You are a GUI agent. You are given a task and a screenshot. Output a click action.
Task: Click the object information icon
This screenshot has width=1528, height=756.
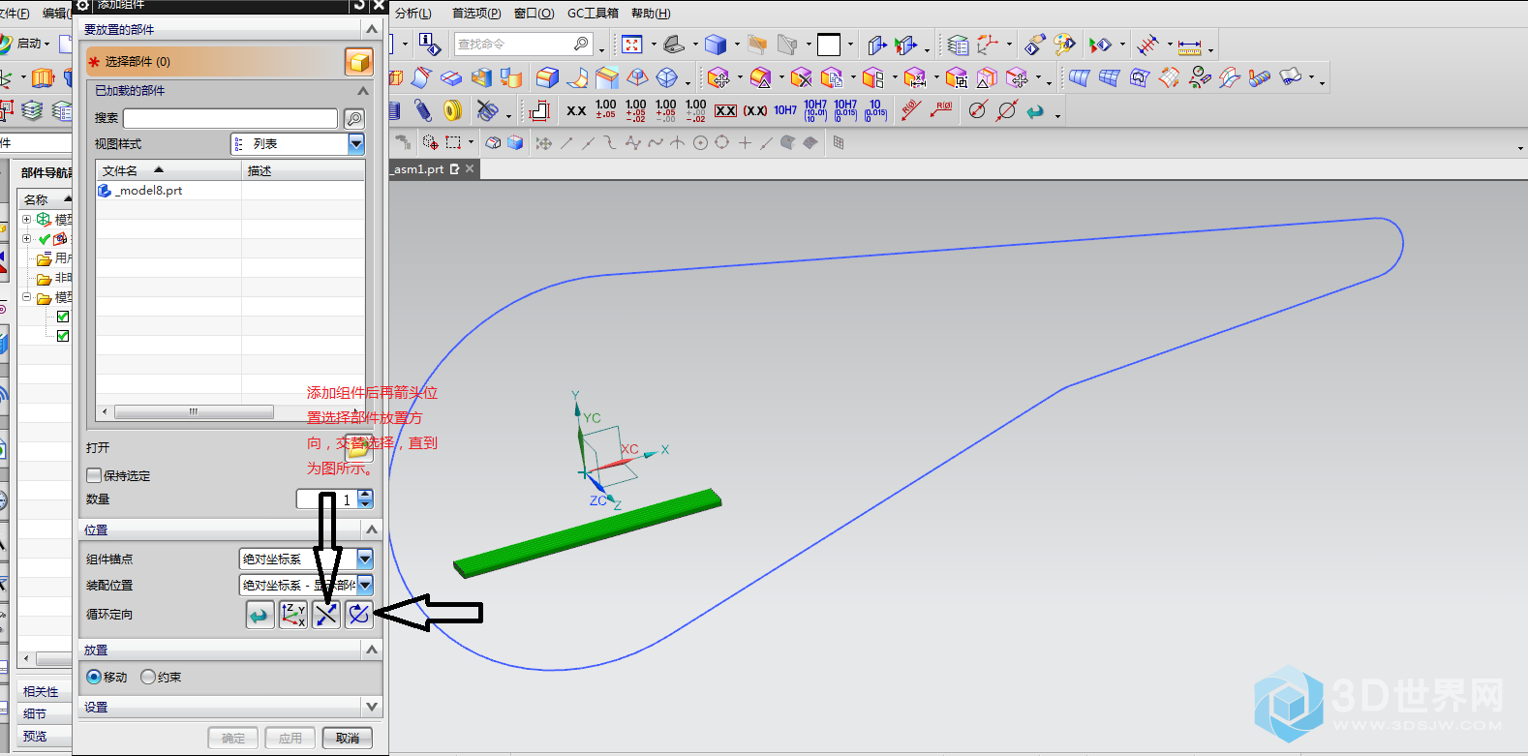[x=429, y=45]
